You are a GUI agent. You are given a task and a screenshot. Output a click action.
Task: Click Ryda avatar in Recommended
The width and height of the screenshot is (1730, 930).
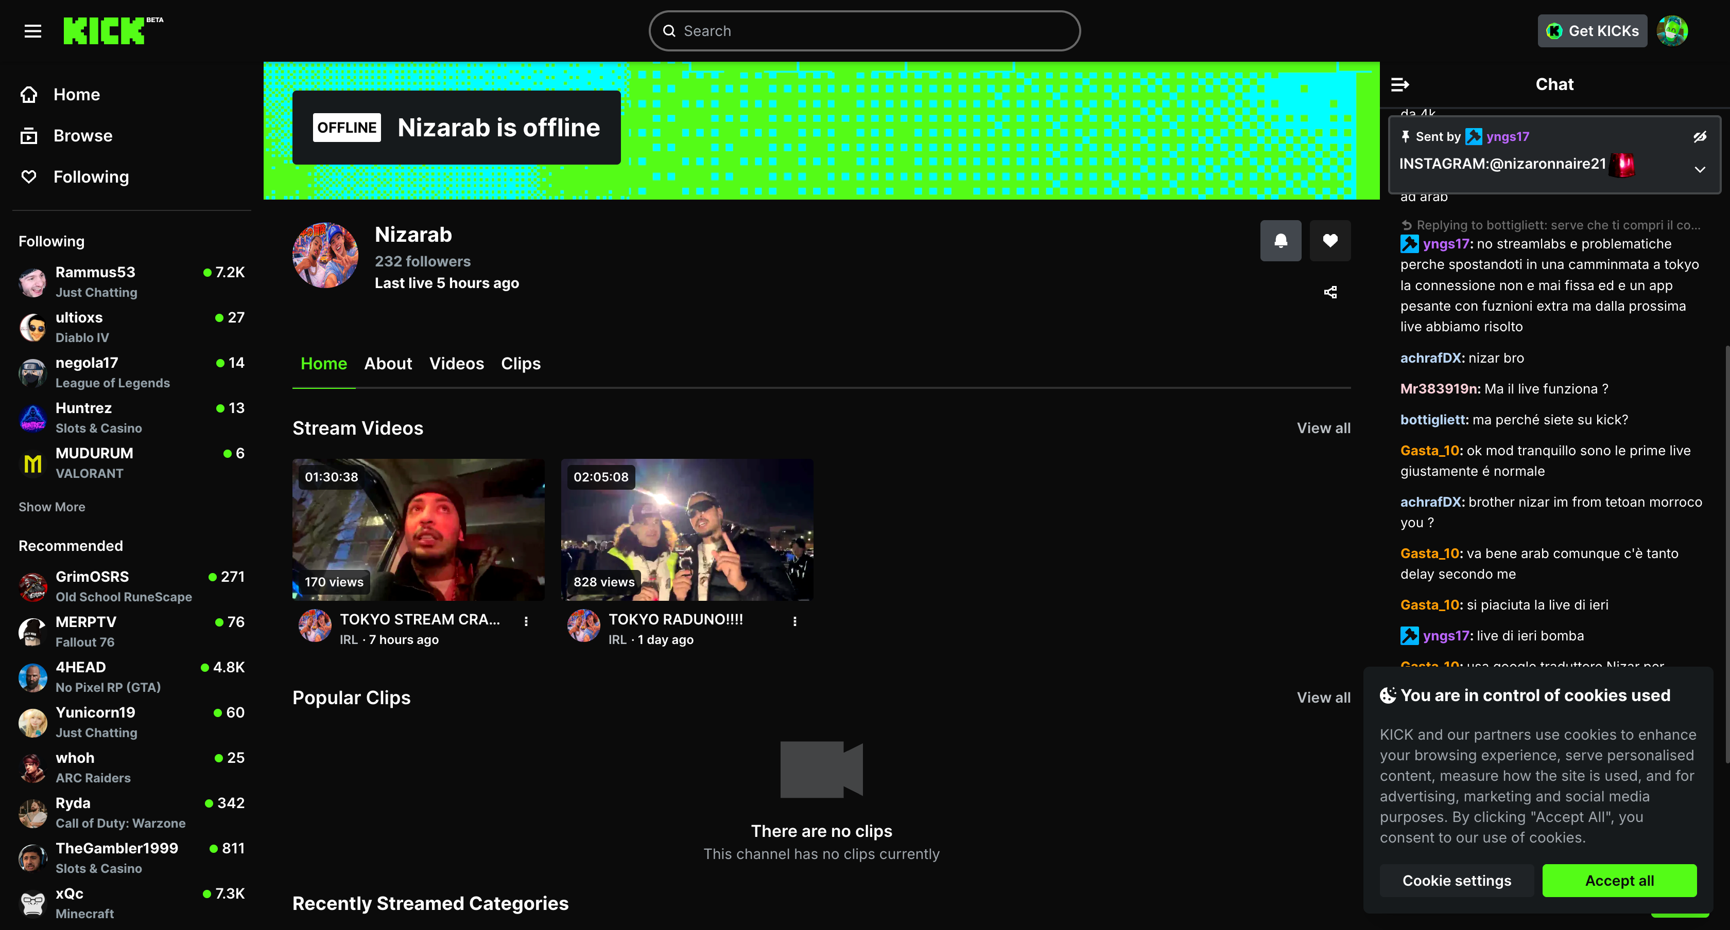[32, 813]
